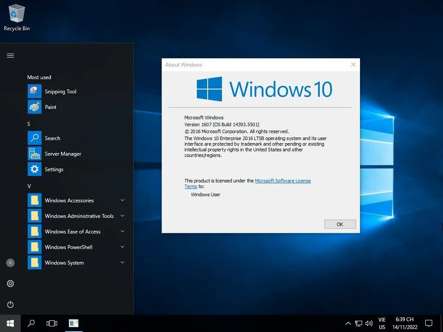Open the user account avatar button

pyautogui.click(x=10, y=263)
